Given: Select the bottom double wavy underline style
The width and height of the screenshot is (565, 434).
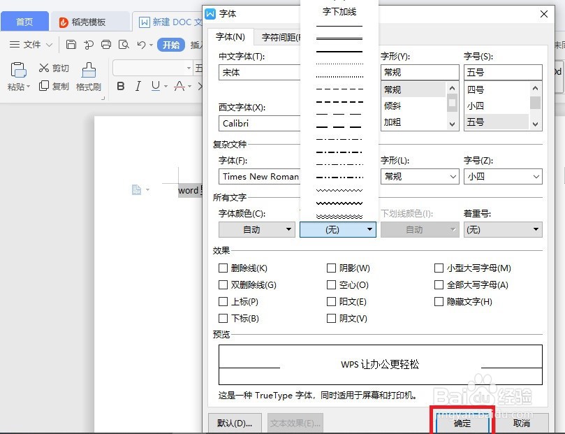Looking at the screenshot, I should point(339,216).
